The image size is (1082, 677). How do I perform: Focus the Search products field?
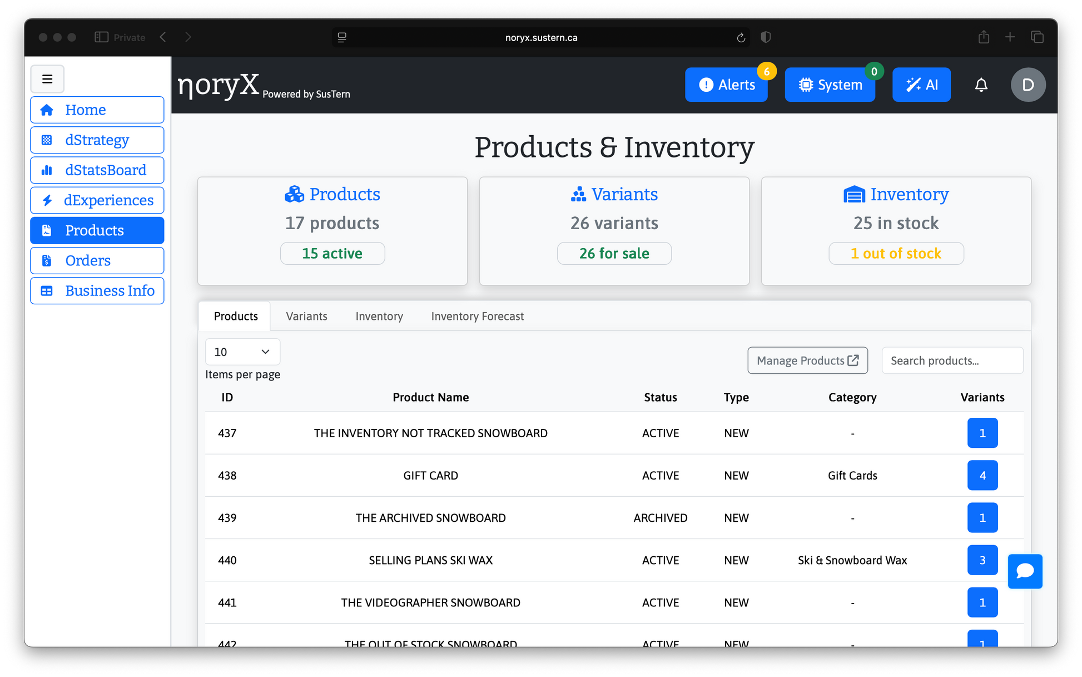[x=952, y=360]
